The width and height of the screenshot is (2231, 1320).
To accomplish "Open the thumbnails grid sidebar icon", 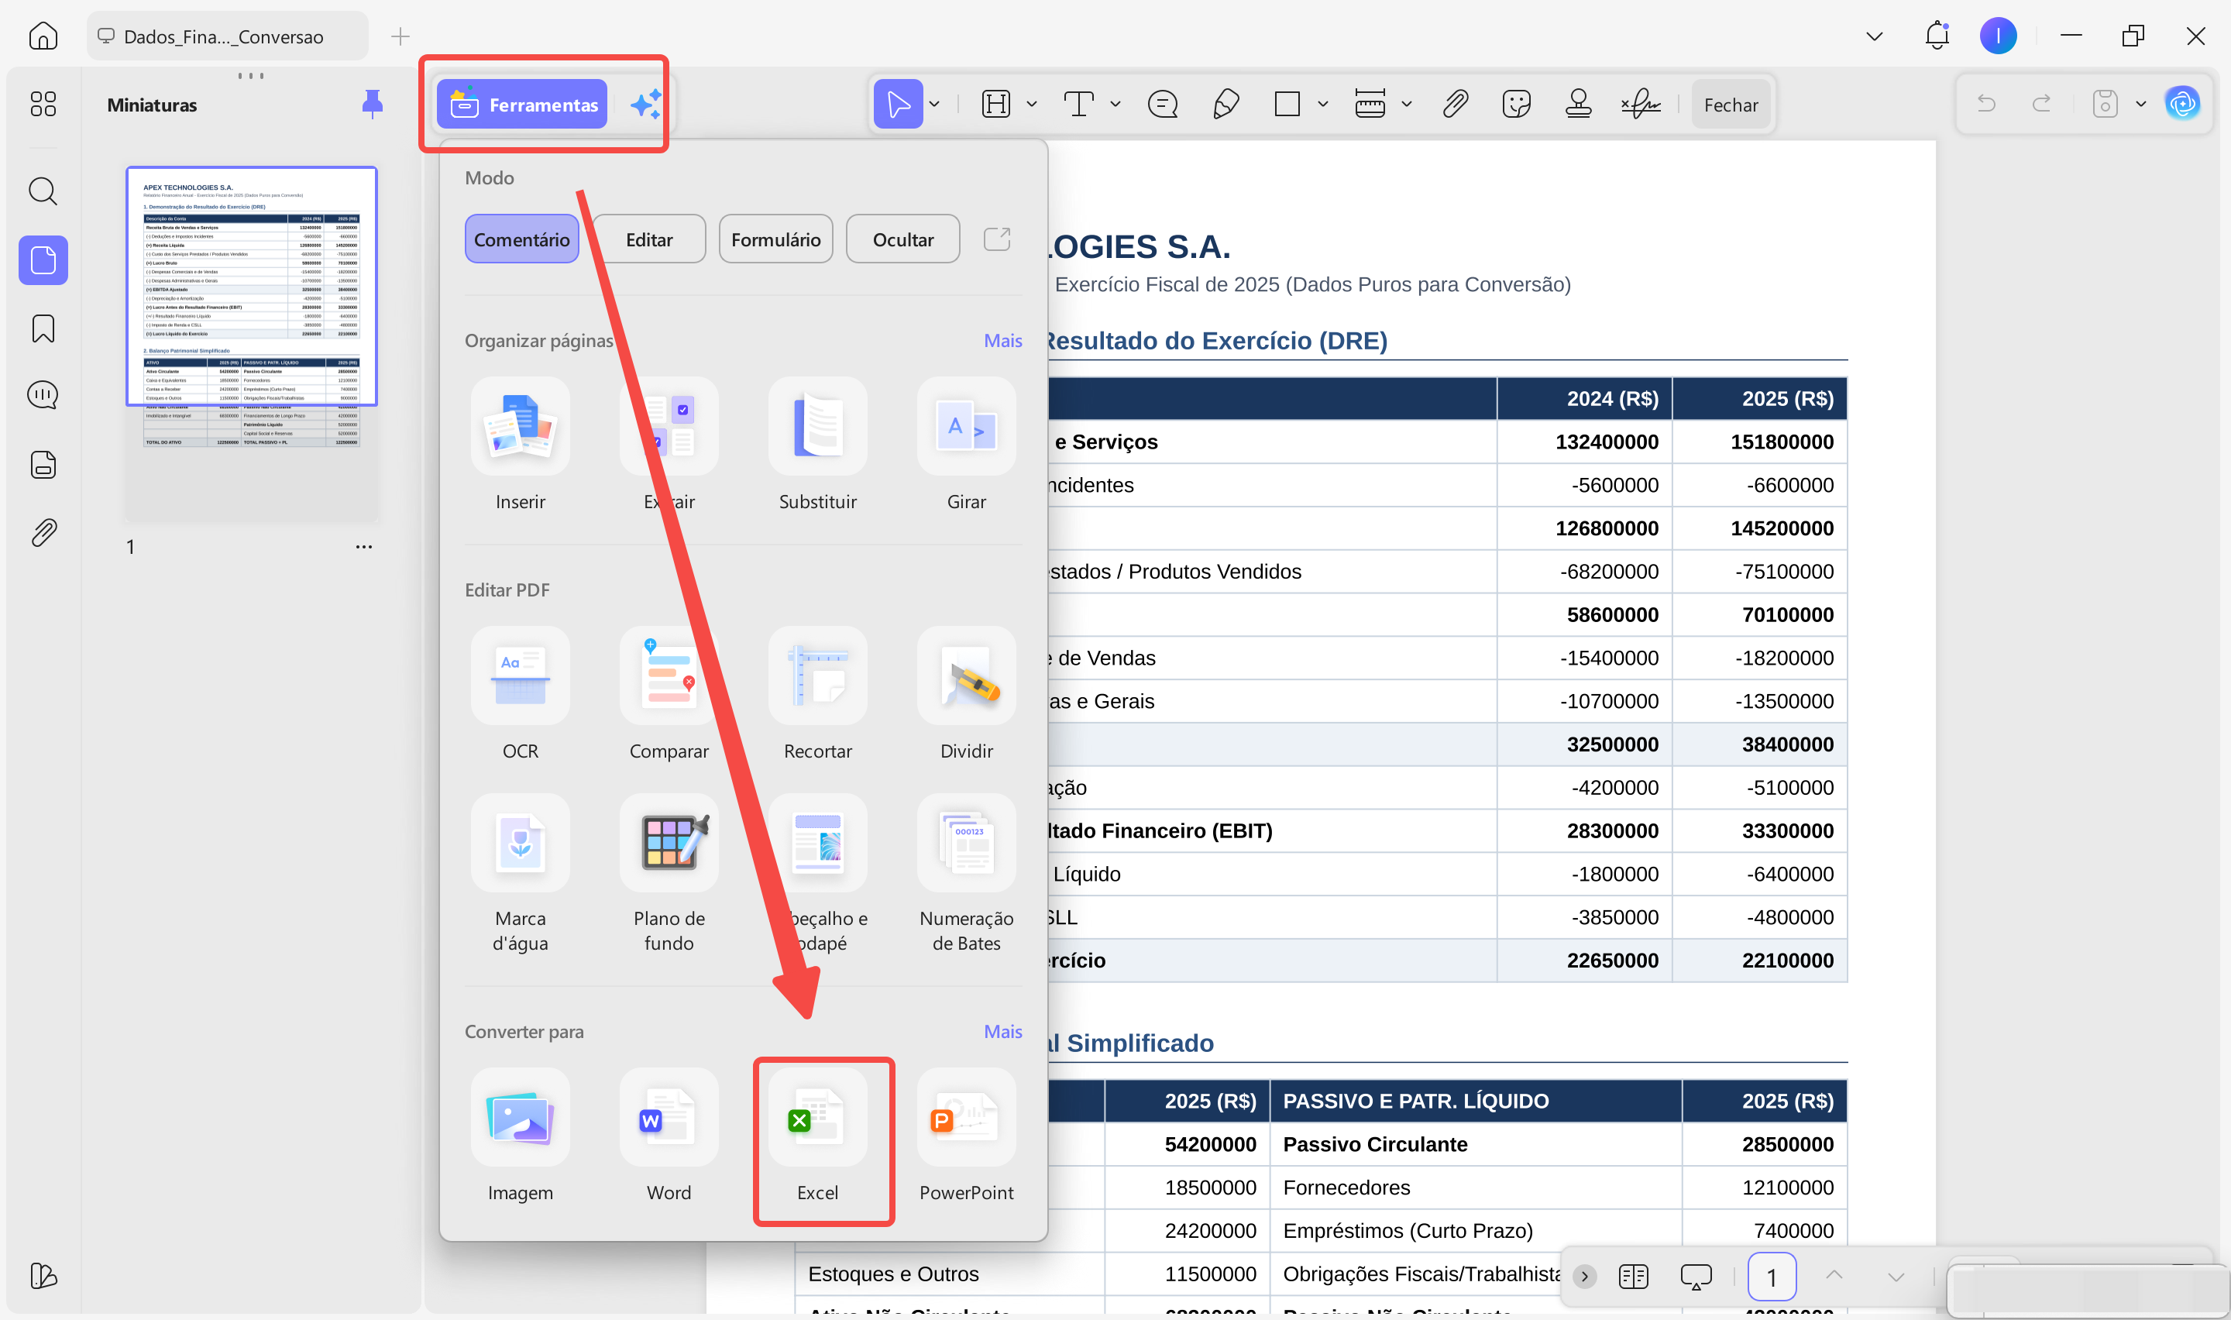I will point(43,104).
